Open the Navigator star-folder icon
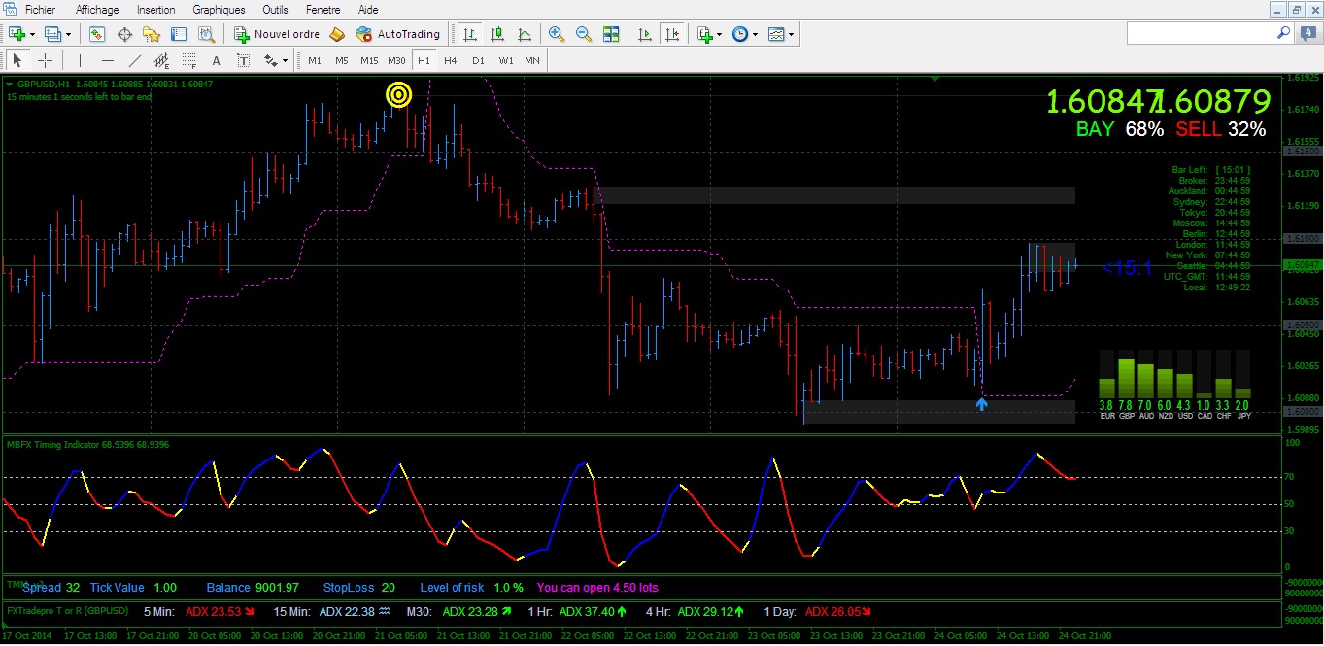 (152, 34)
